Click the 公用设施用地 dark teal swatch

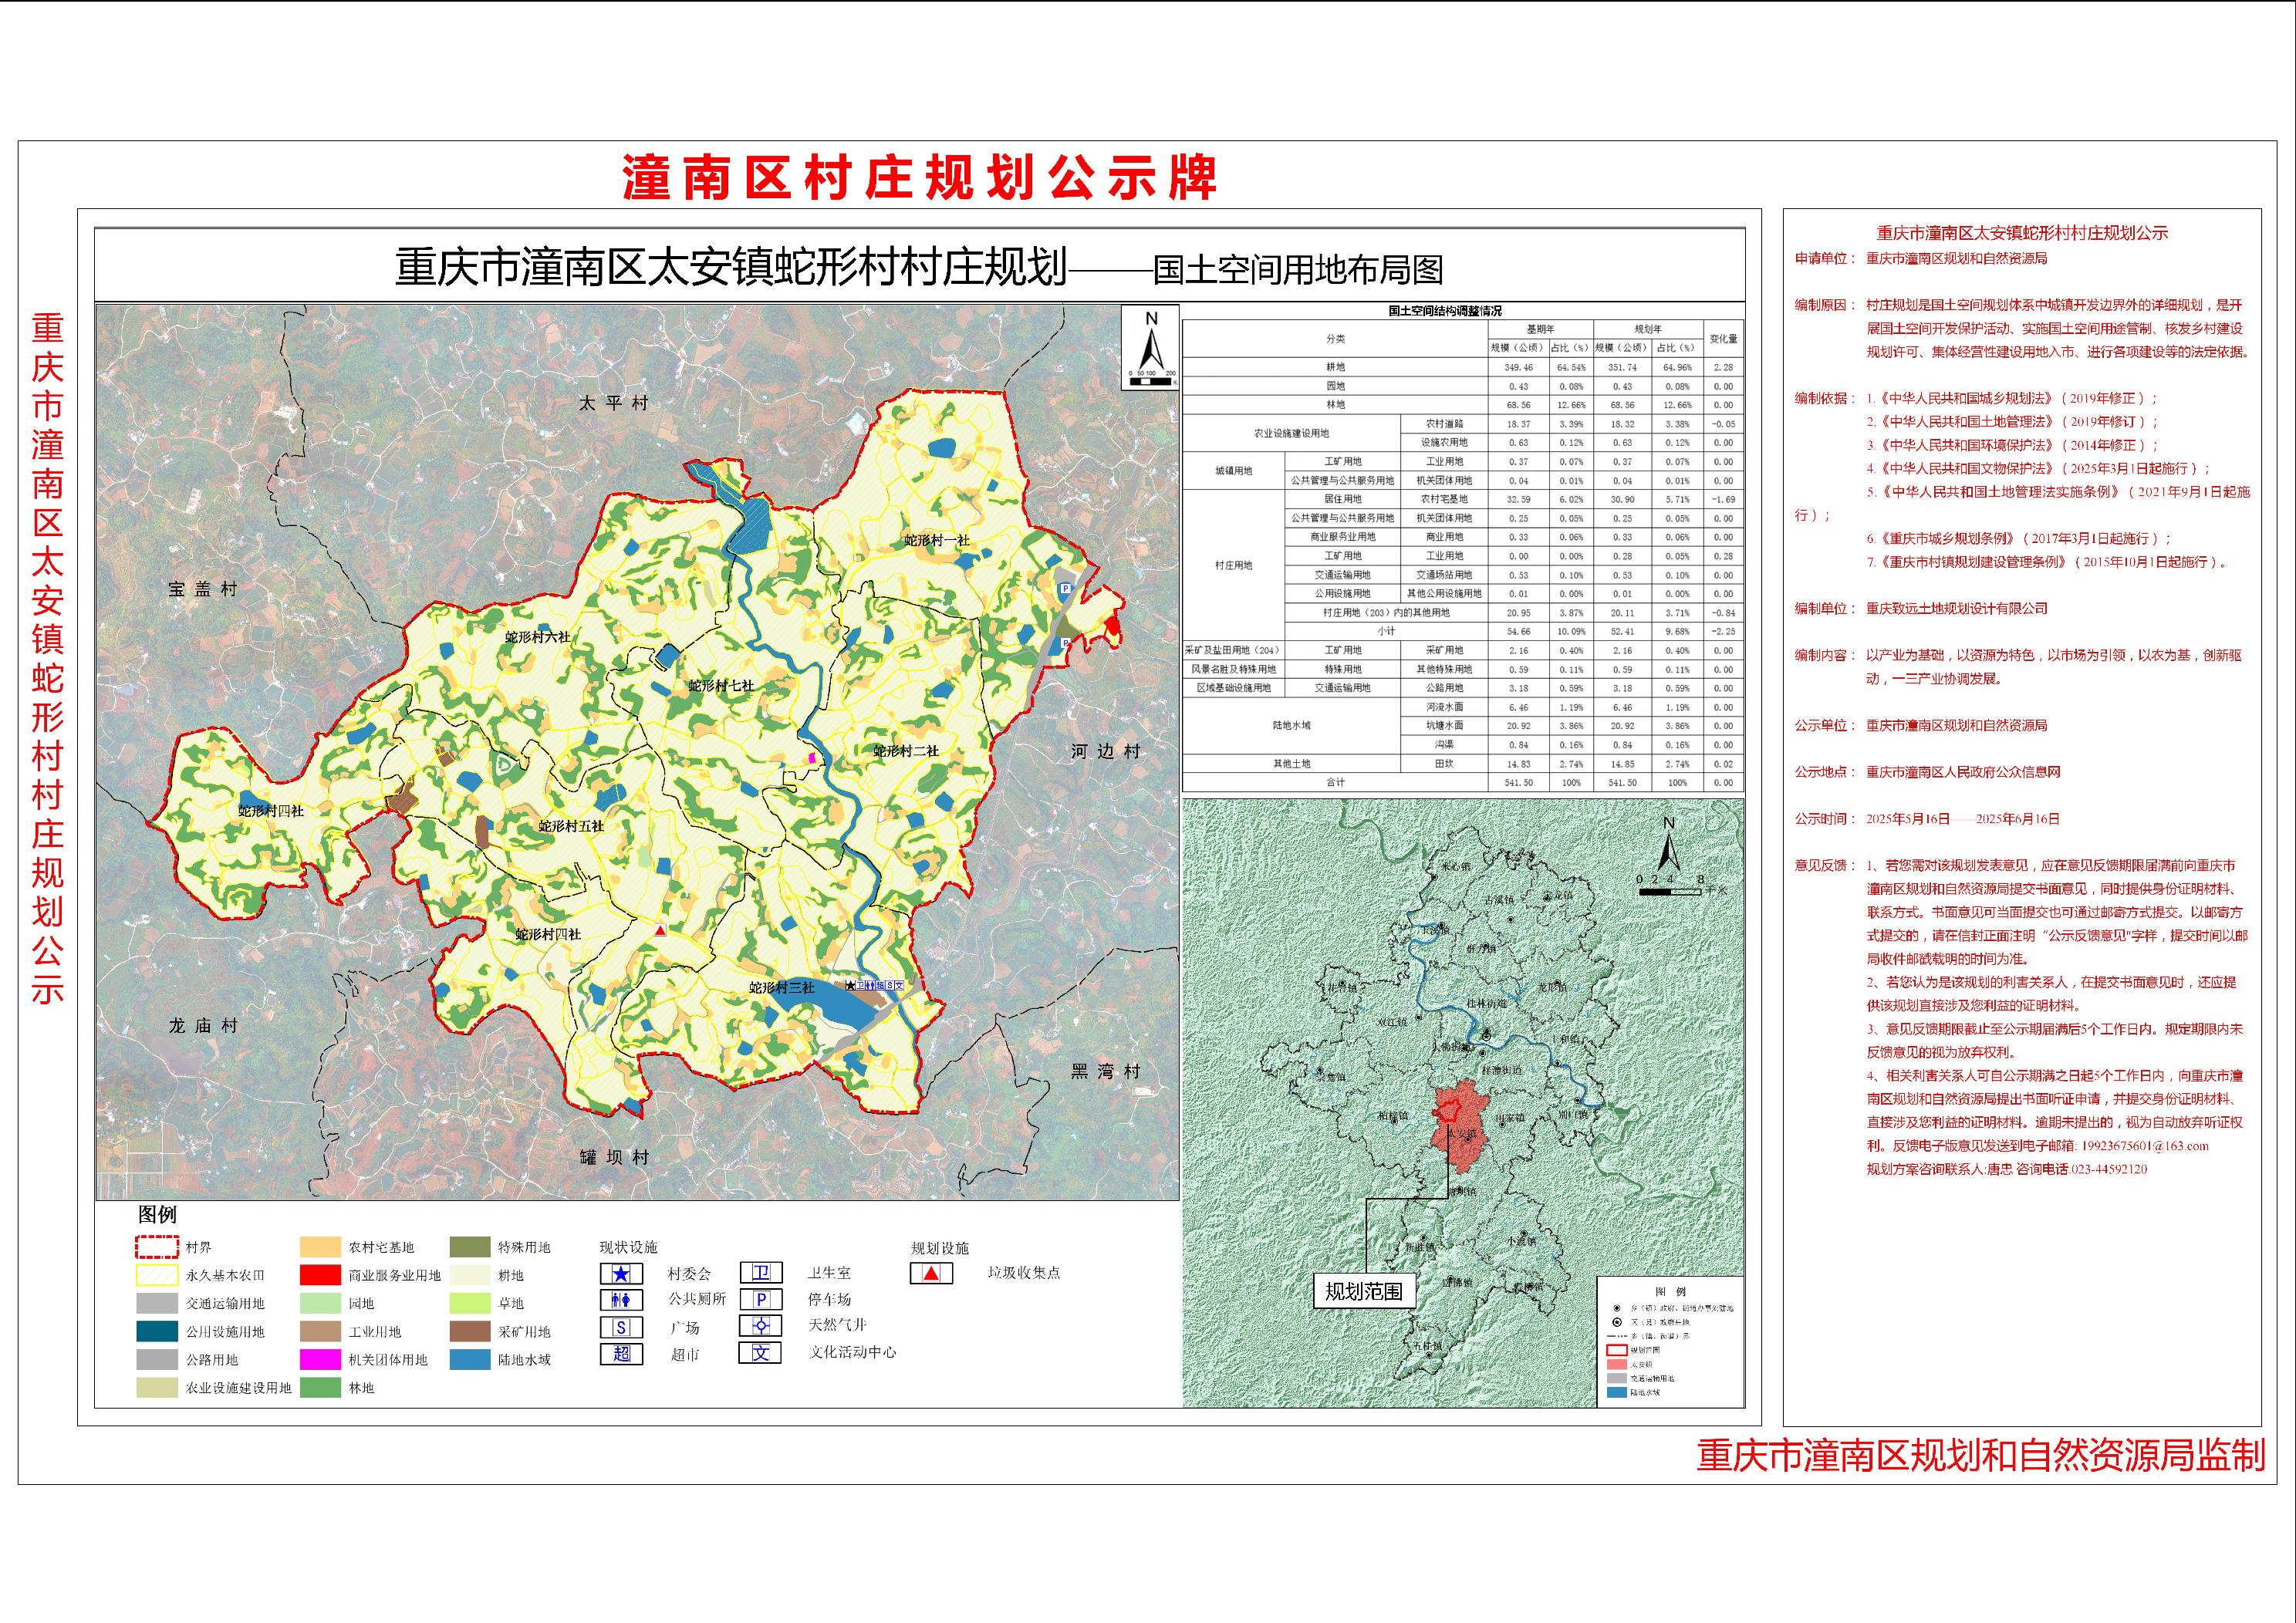(157, 1331)
